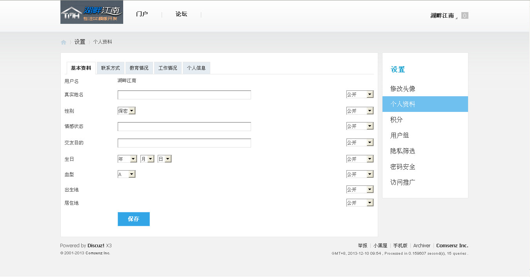The width and height of the screenshot is (530, 277).
Task: Click the home icon in breadcrumb
Action: (64, 42)
